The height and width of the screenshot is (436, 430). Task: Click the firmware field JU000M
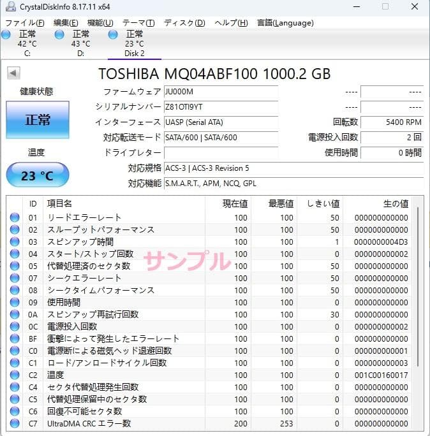pyautogui.click(x=221, y=92)
